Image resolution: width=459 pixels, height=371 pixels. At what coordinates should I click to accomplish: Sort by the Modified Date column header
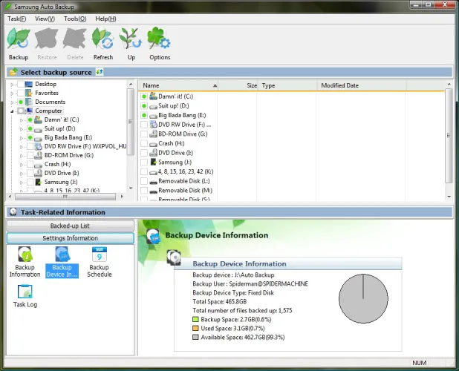click(x=361, y=85)
